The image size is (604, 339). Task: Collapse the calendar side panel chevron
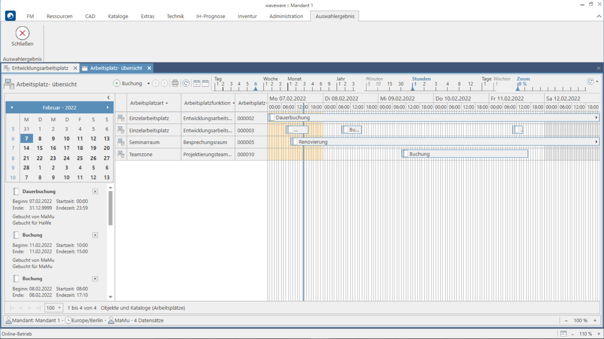click(x=109, y=98)
